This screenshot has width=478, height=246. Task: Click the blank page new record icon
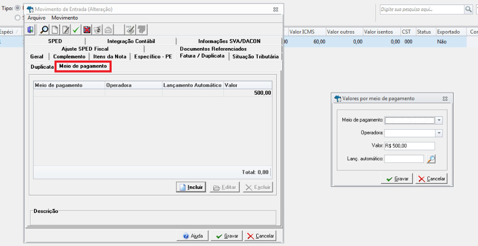point(55,30)
